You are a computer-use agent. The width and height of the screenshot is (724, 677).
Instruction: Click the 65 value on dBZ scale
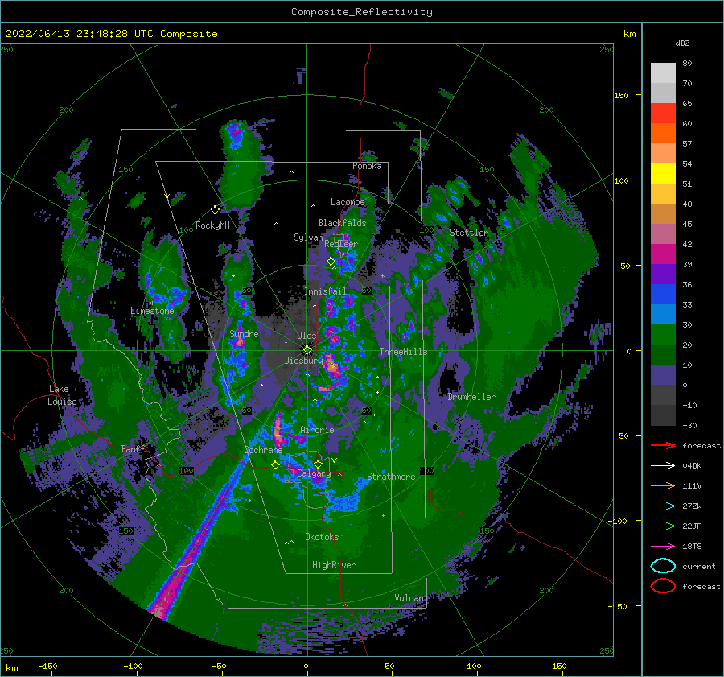pos(687,104)
